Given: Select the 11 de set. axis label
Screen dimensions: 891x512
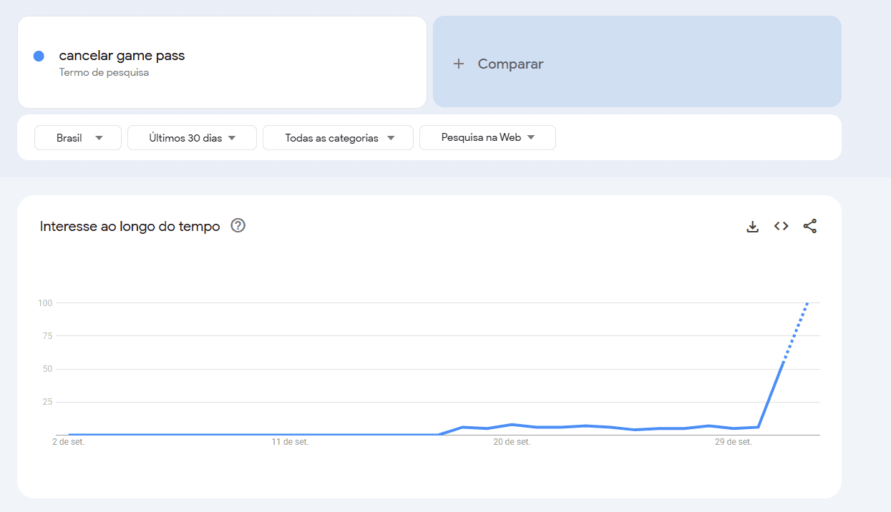Looking at the screenshot, I should coord(290,443).
